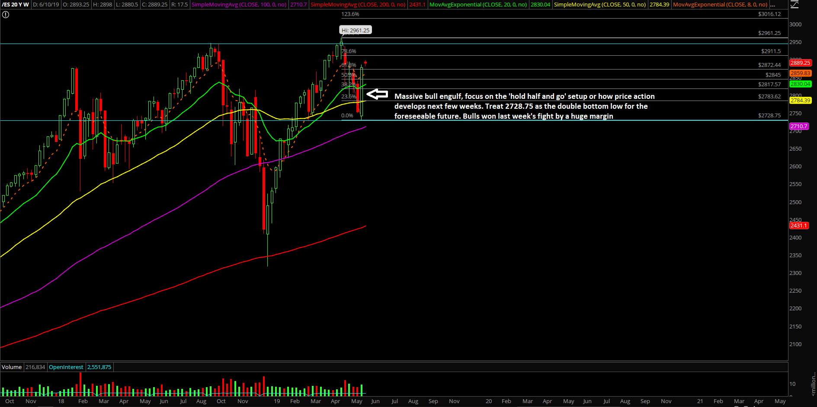The width and height of the screenshot is (817, 407).
Task: Select the $2728.75 Fibonacci level label
Action: pos(769,116)
